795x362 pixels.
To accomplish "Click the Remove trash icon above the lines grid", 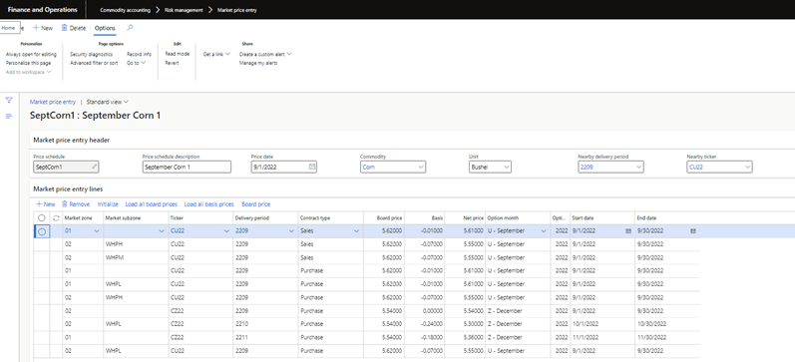I will click(76, 204).
